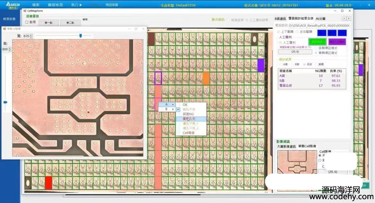This screenshot has width=375, height=203.
Task: Toggle the 上下翻轉 flip checkbox
Action: (278, 32)
